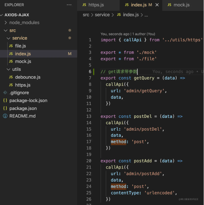Click the postDel constant name
Image resolution: width=204 pixels, height=205 pixels.
(x=143, y=116)
